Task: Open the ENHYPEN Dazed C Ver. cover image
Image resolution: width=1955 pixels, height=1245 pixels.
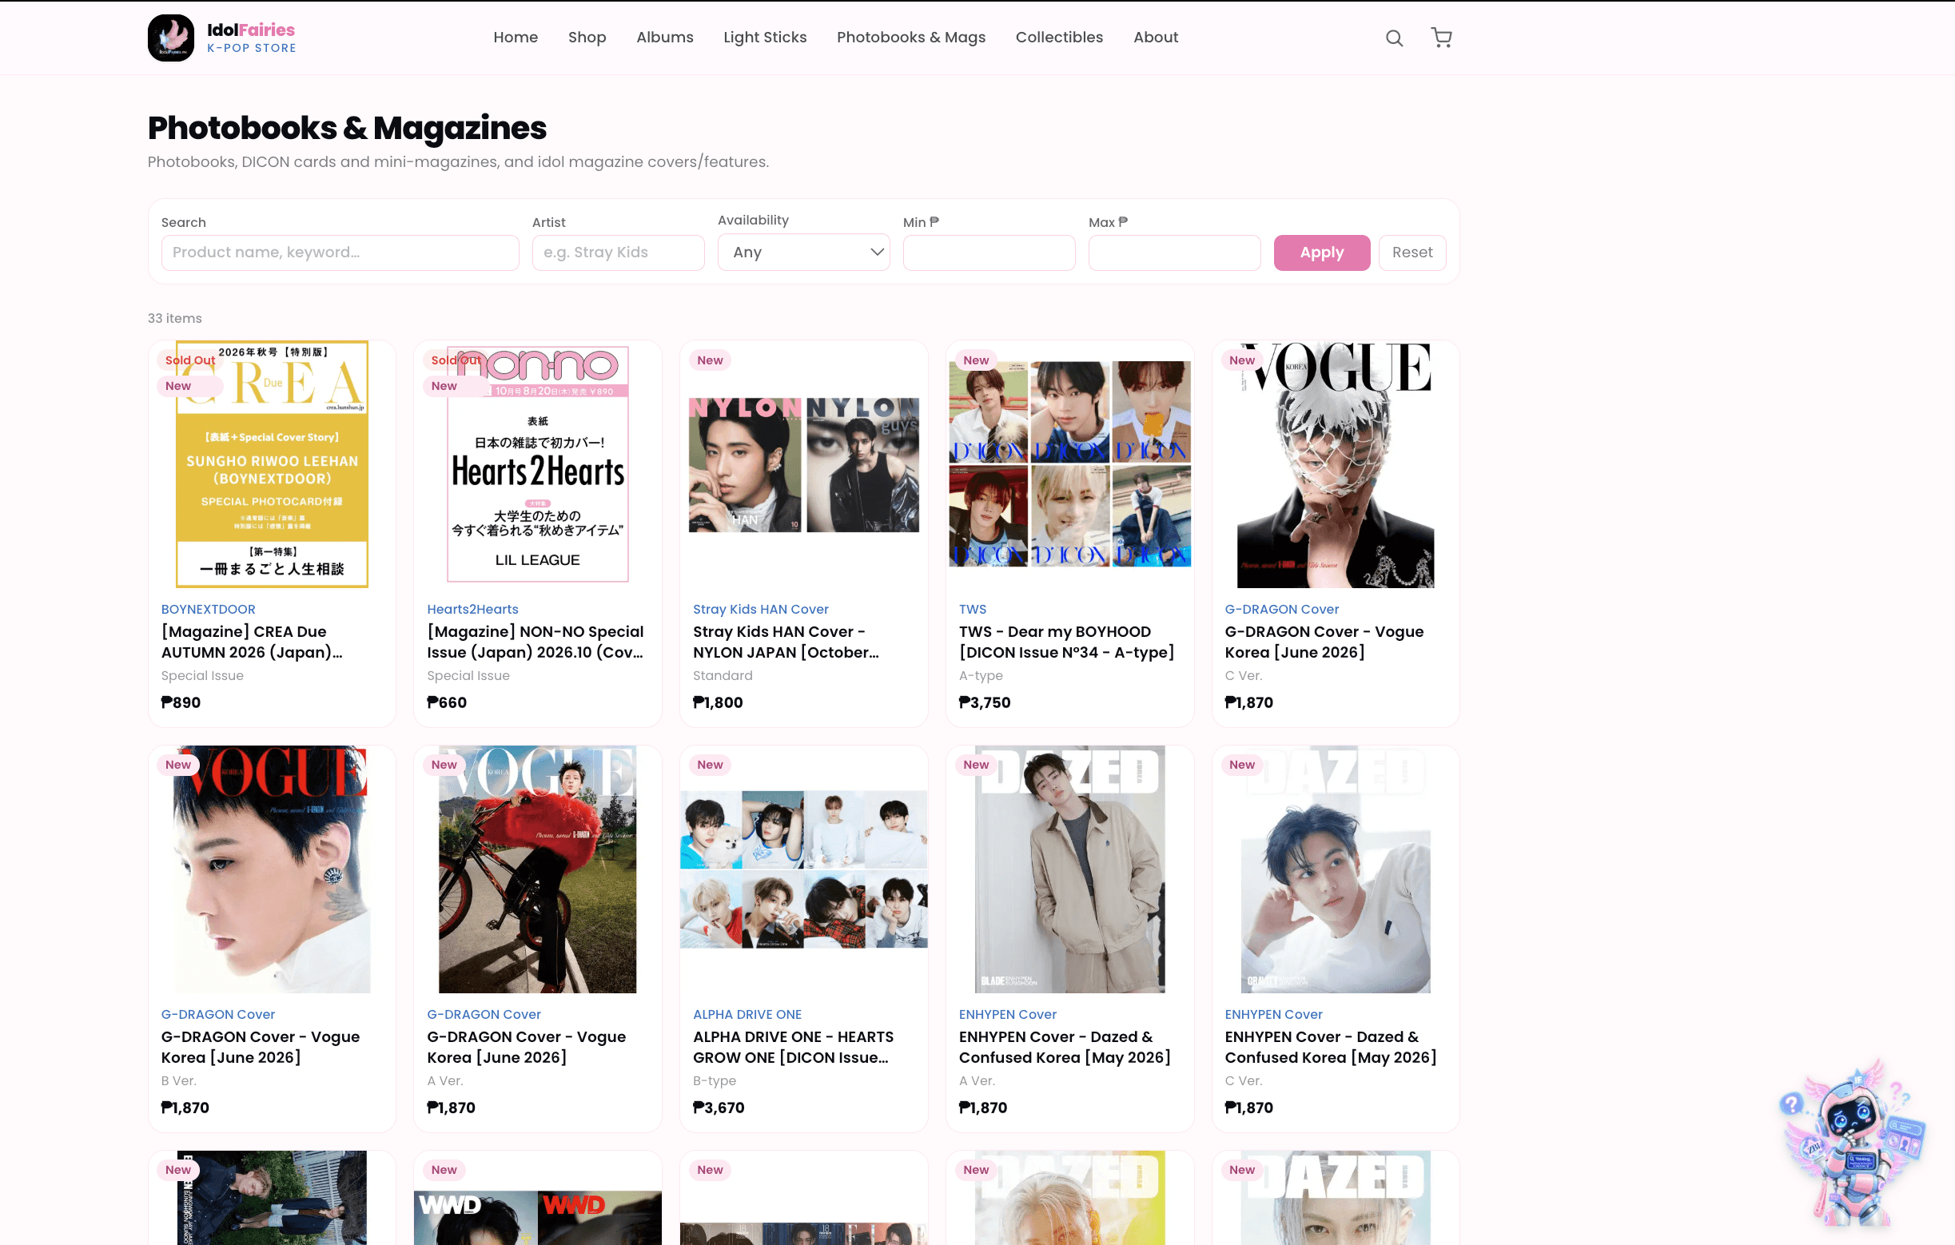Action: [x=1335, y=869]
